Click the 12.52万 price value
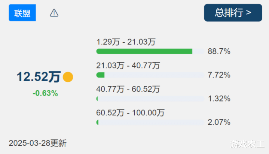 pyautogui.click(x=39, y=77)
